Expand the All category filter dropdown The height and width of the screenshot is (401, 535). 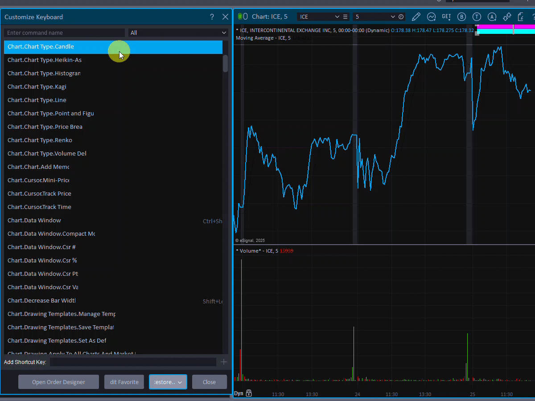pos(178,33)
